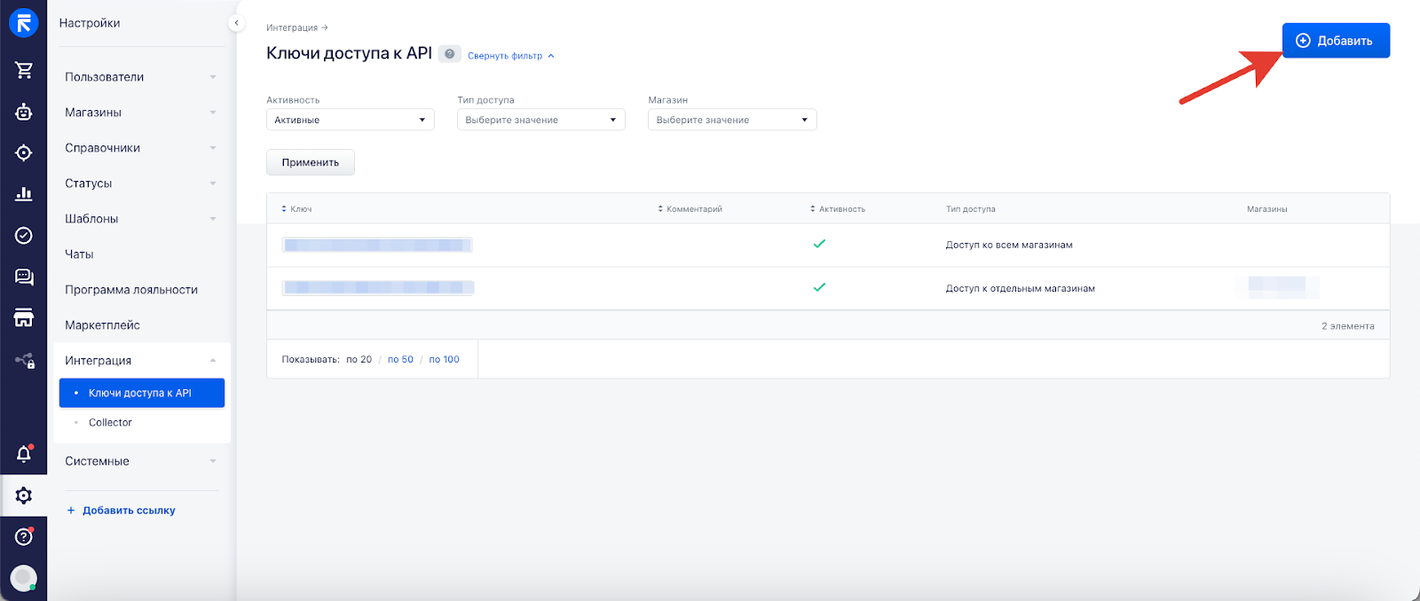Open the target crosshair icon in sidebar
Viewport: 1420px width, 601px height.
pyautogui.click(x=24, y=152)
